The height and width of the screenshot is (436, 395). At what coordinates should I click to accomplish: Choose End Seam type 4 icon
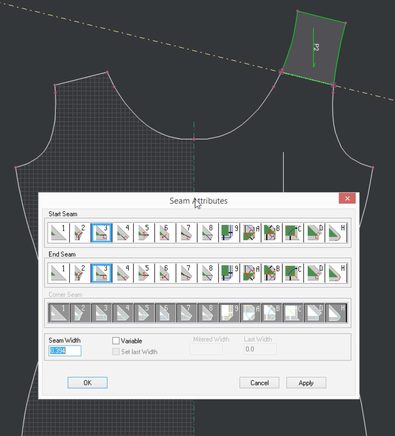[123, 273]
